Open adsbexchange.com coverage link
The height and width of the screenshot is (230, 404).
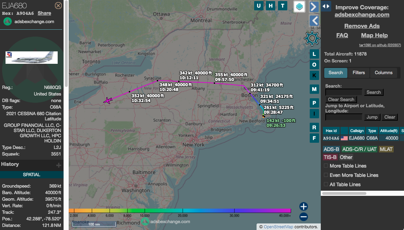(362, 15)
